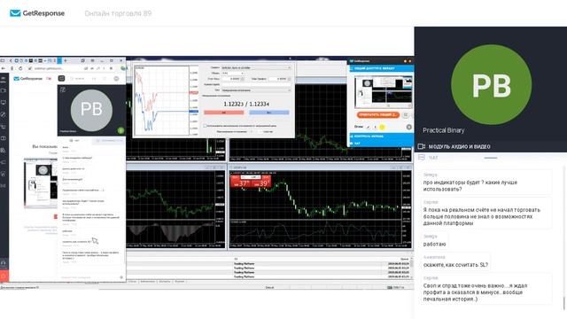This screenshot has height=319, width=567.
Task: Click the red Sell button in order dialog
Action: click(224, 113)
